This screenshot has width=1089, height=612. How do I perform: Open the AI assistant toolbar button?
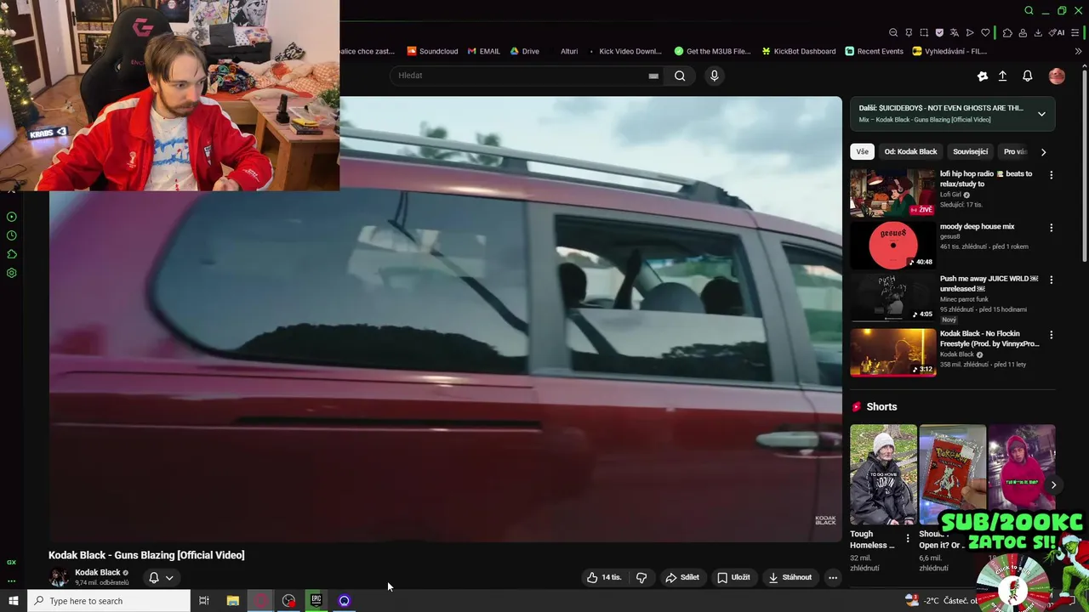click(1057, 32)
